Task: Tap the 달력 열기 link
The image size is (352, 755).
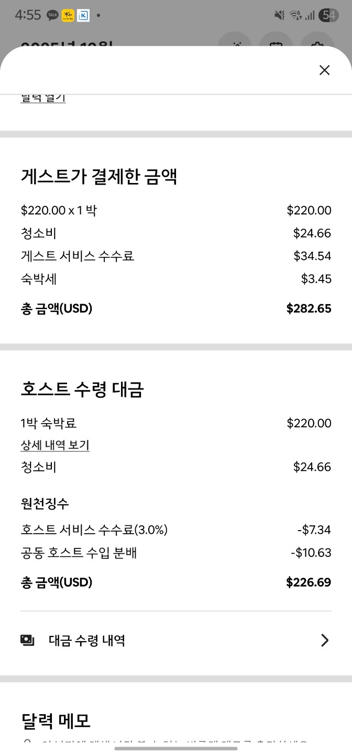Action: 43,98
